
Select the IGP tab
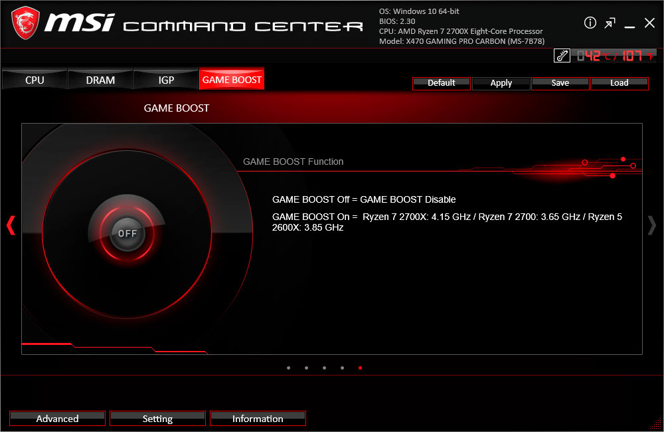click(x=166, y=80)
